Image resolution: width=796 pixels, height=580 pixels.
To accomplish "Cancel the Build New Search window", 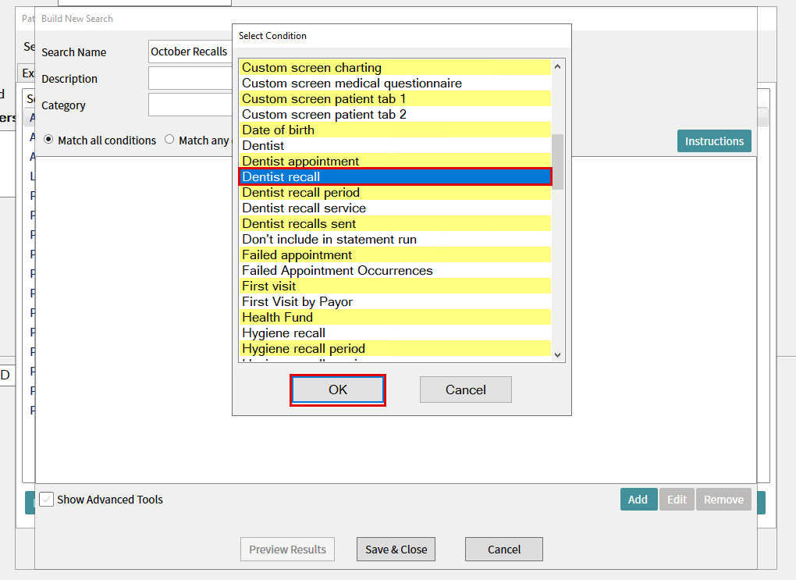I will (x=503, y=549).
